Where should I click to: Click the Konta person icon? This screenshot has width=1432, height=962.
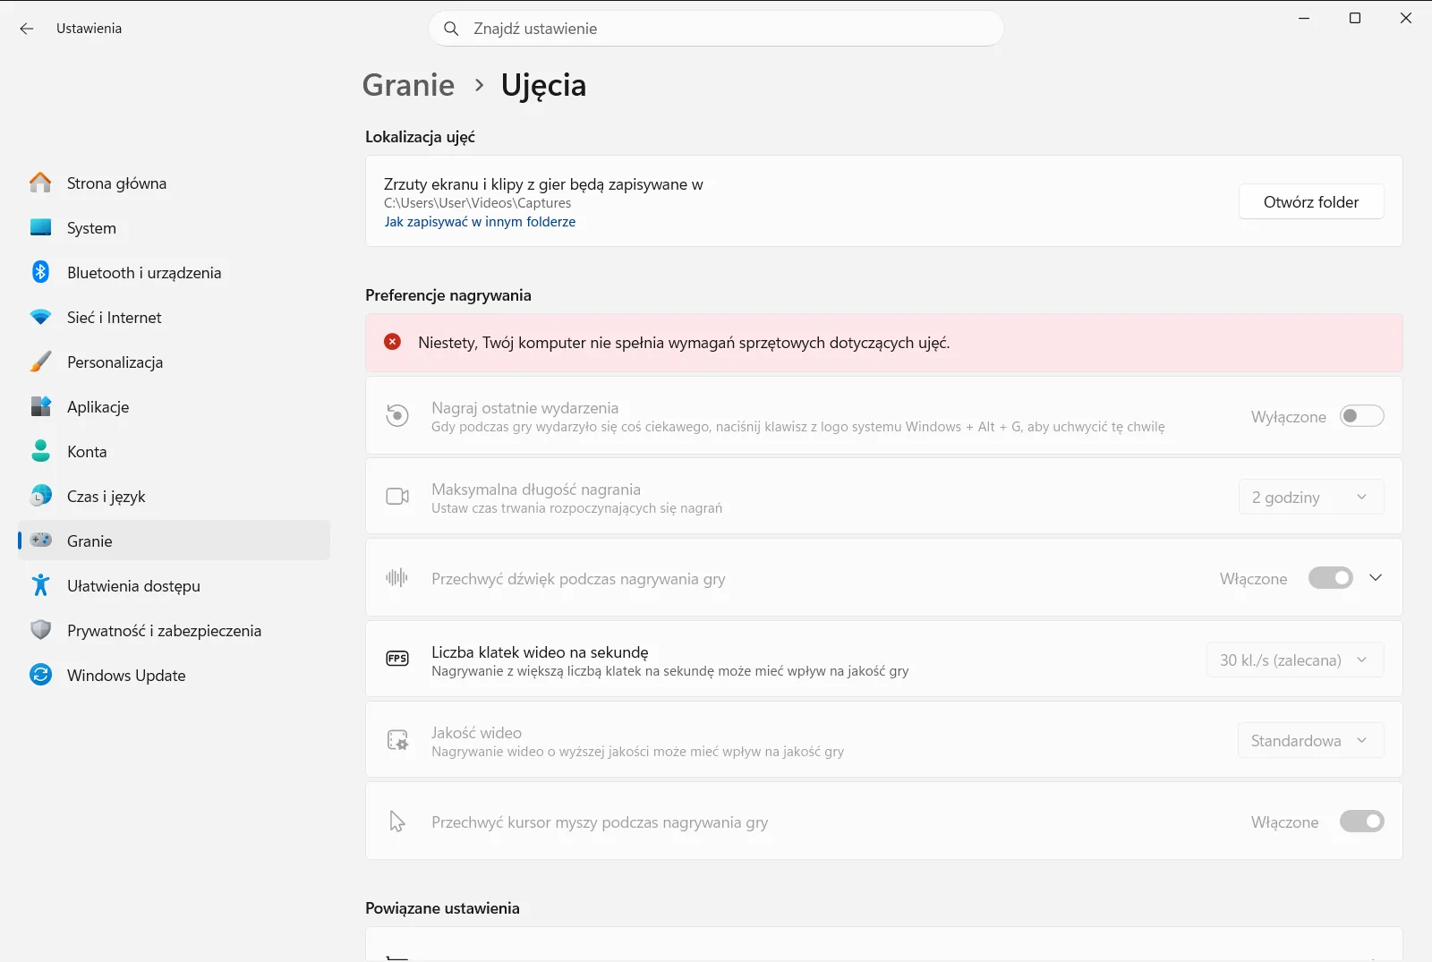click(40, 451)
